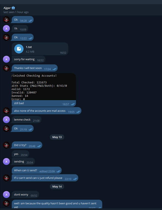Image resolution: width=162 pixels, height=210 pixels.
Task: Click the May 14 date separator
Action: pos(57,187)
